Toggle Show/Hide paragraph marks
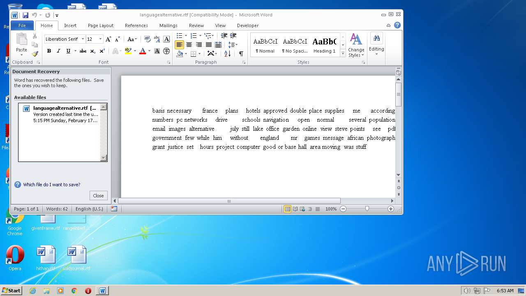 (x=241, y=53)
